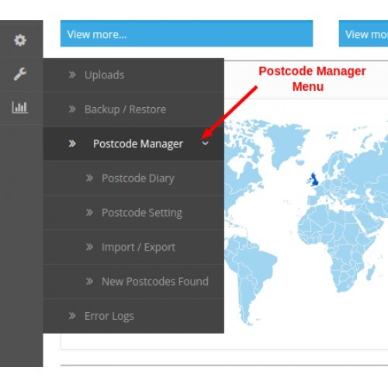388x388 pixels.
Task: Click double-chevron icon beside Postcode Manager
Action: tap(72, 144)
